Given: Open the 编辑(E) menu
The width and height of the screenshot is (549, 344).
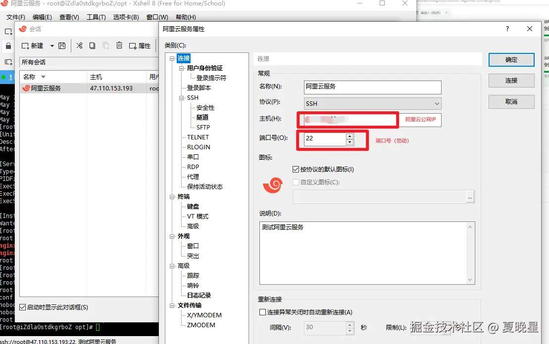Looking at the screenshot, I should tap(42, 17).
